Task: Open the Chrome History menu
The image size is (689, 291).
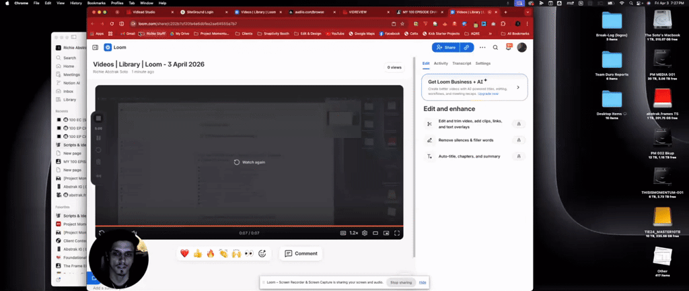Action: (76, 3)
